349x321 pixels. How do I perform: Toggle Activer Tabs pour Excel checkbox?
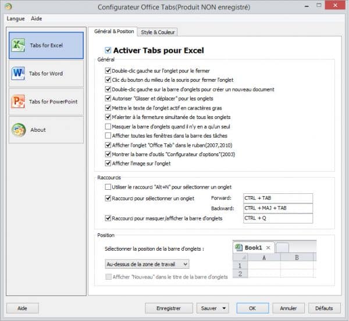[108, 50]
